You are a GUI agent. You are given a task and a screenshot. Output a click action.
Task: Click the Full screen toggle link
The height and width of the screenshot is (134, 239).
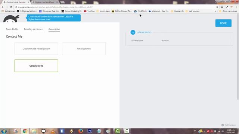coord(229,125)
